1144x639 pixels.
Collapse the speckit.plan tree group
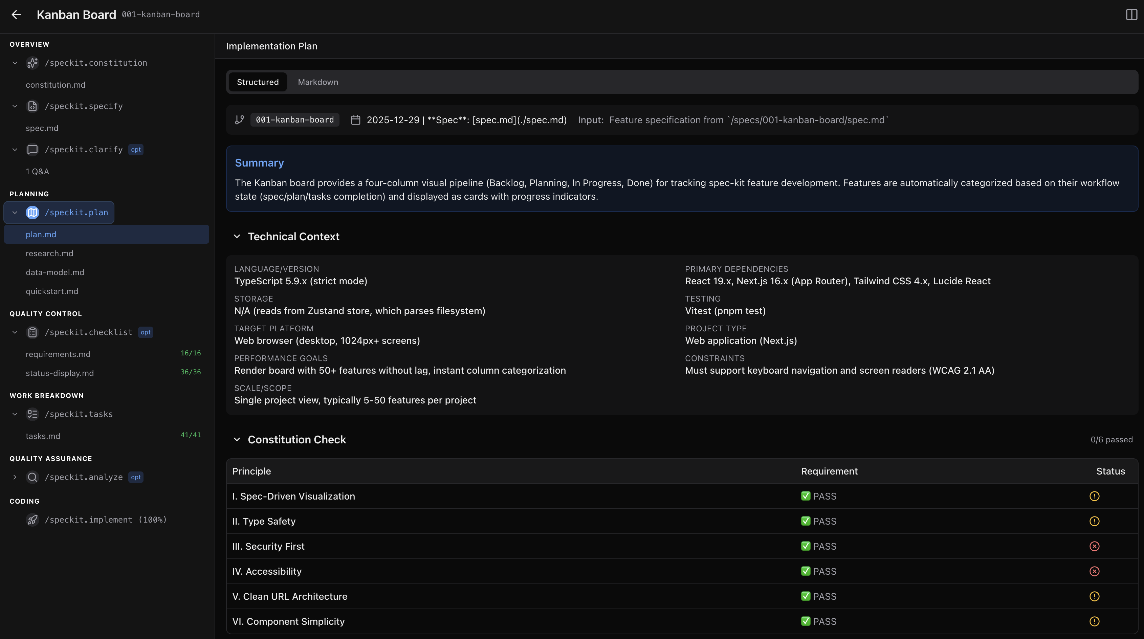(x=15, y=213)
